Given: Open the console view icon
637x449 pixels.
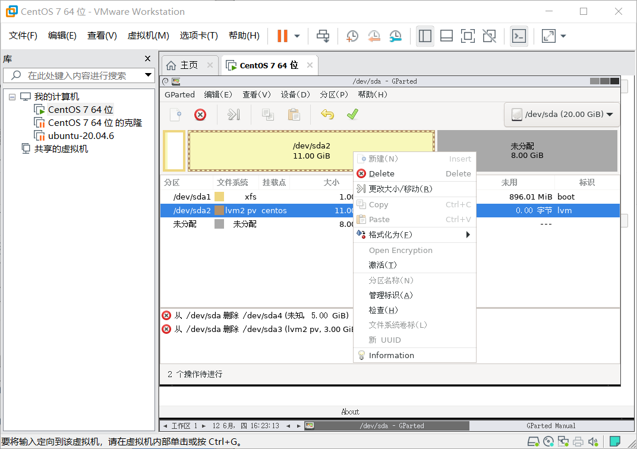Looking at the screenshot, I should click(519, 36).
